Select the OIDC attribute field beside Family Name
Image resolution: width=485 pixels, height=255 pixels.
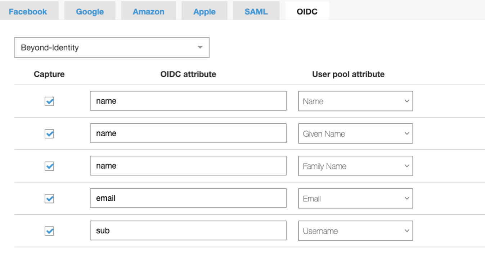(x=188, y=166)
